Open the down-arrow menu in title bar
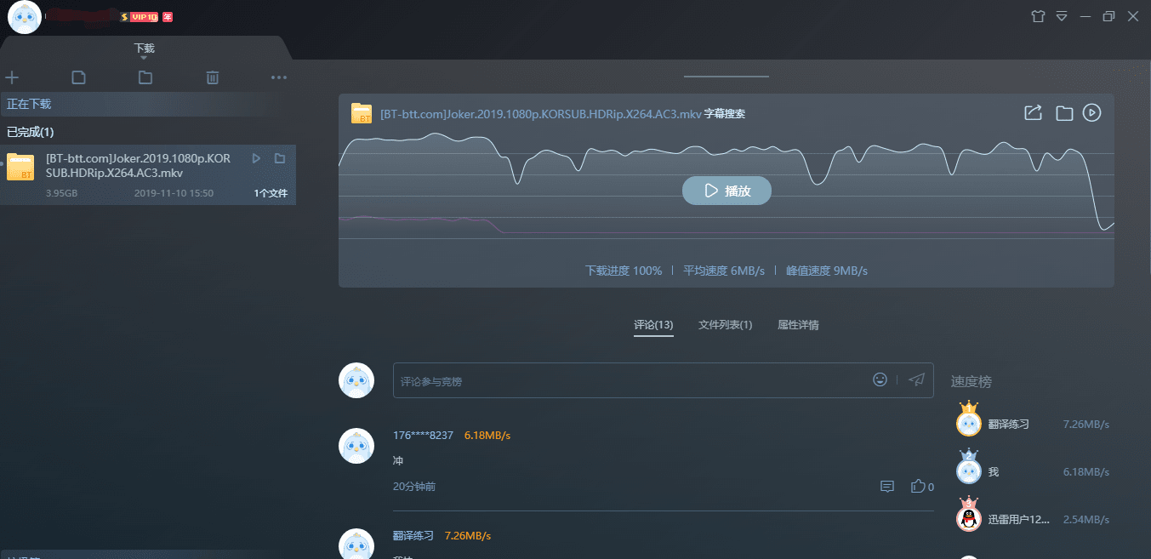Image resolution: width=1151 pixels, height=559 pixels. (1061, 15)
